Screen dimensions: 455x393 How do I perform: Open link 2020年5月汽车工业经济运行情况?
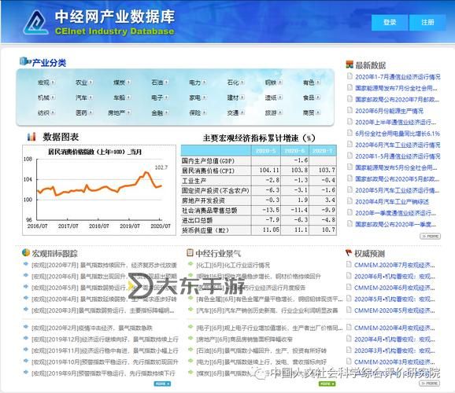coord(398,190)
